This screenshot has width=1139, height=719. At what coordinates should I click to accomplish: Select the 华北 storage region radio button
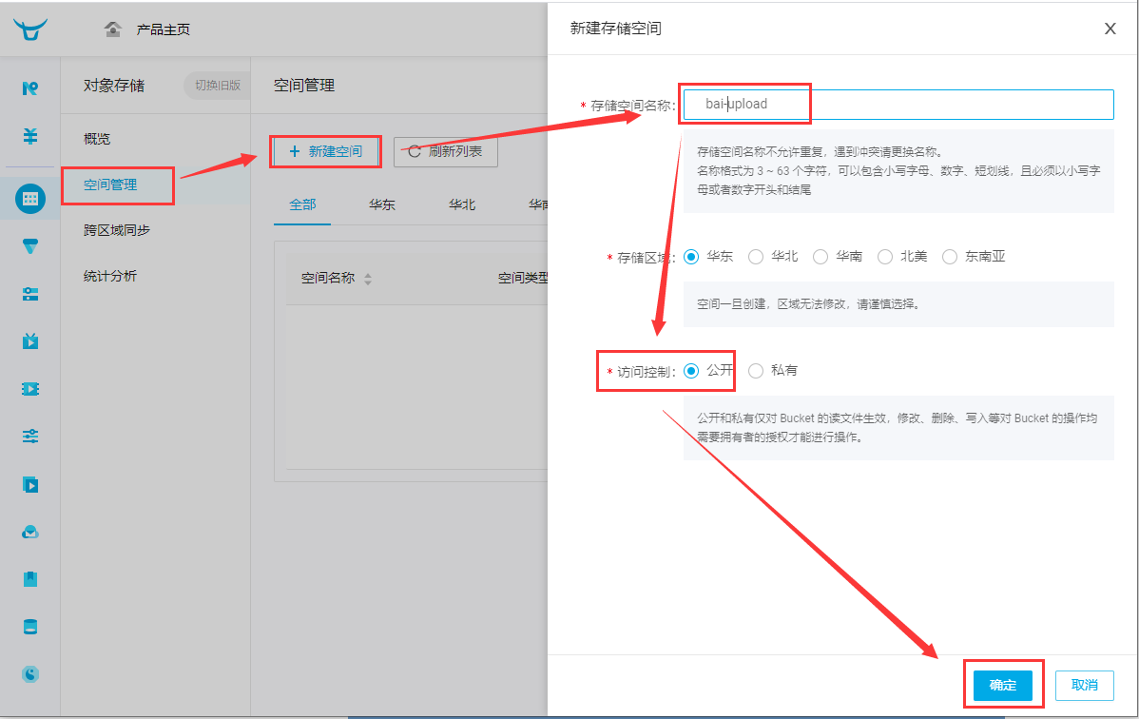756,257
